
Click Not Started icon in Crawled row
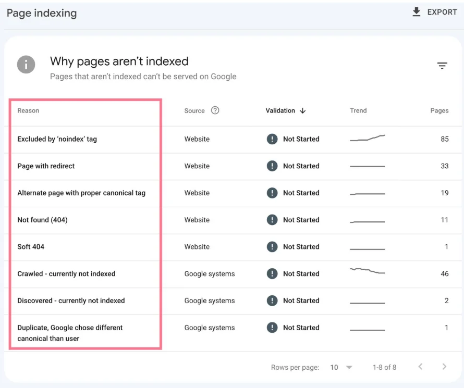[272, 273]
